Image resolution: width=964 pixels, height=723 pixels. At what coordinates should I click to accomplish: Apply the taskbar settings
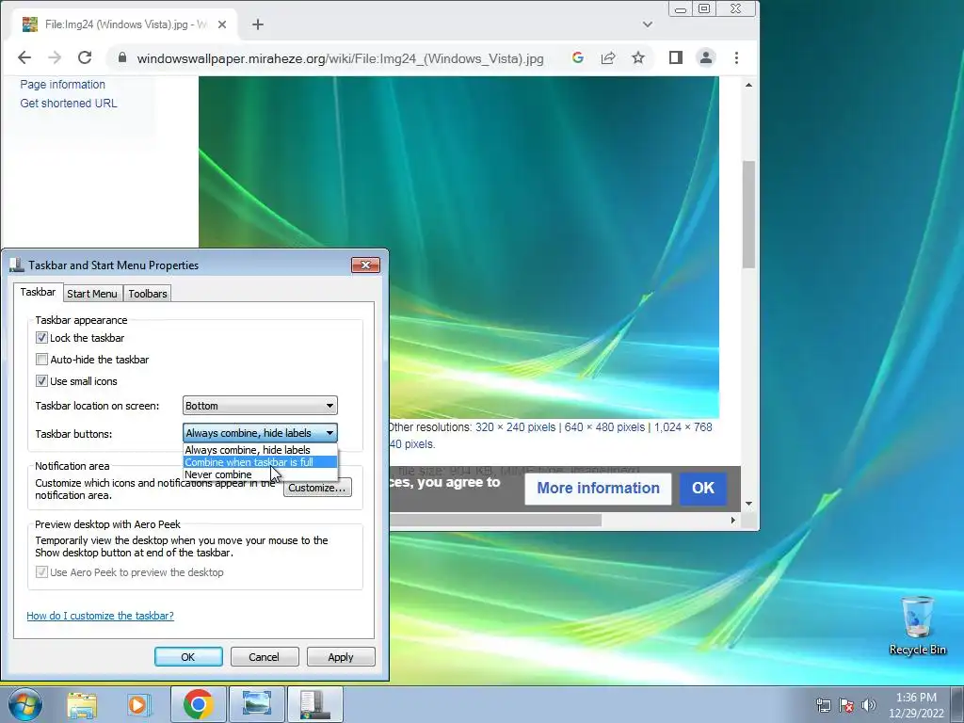pyautogui.click(x=341, y=656)
